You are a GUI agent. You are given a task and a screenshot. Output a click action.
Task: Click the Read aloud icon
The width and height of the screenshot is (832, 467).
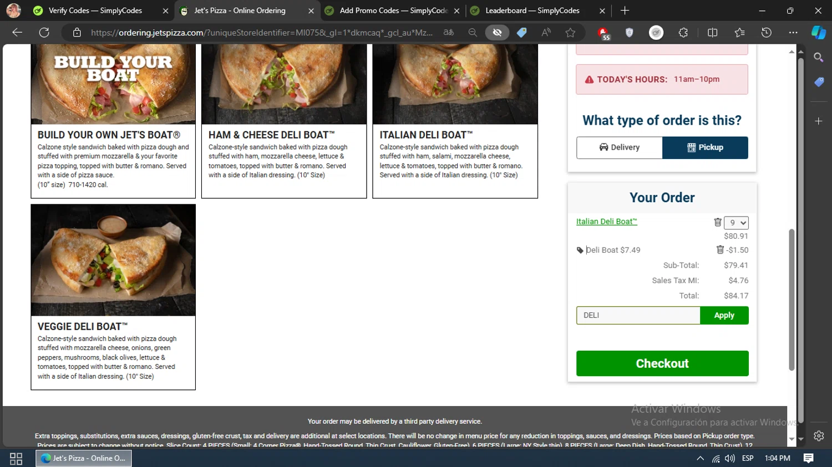(546, 33)
